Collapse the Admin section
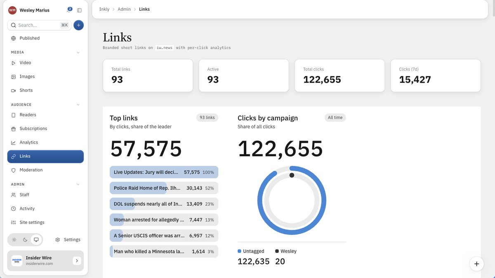The image size is (495, 278). (x=78, y=184)
